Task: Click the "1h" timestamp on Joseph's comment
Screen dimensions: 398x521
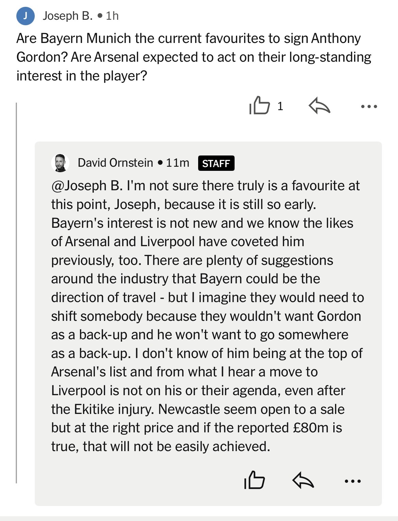Action: [112, 16]
